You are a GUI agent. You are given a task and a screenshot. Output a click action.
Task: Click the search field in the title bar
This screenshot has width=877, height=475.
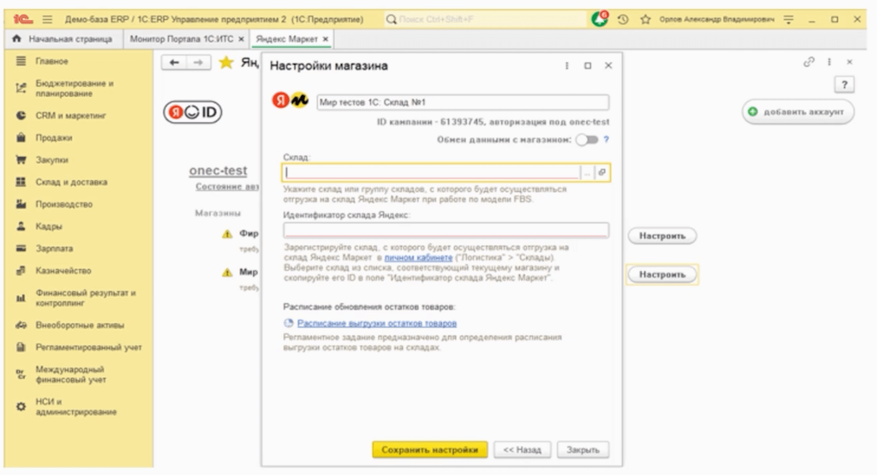pyautogui.click(x=484, y=19)
